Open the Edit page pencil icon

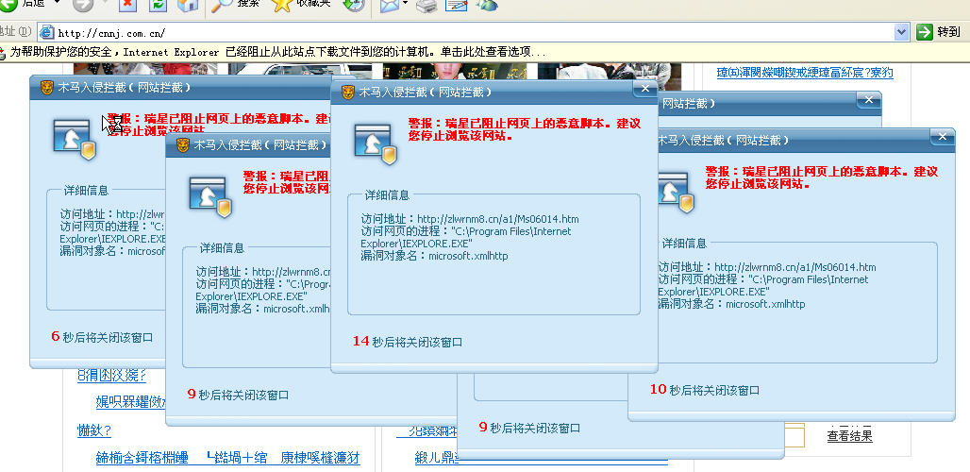[457, 6]
